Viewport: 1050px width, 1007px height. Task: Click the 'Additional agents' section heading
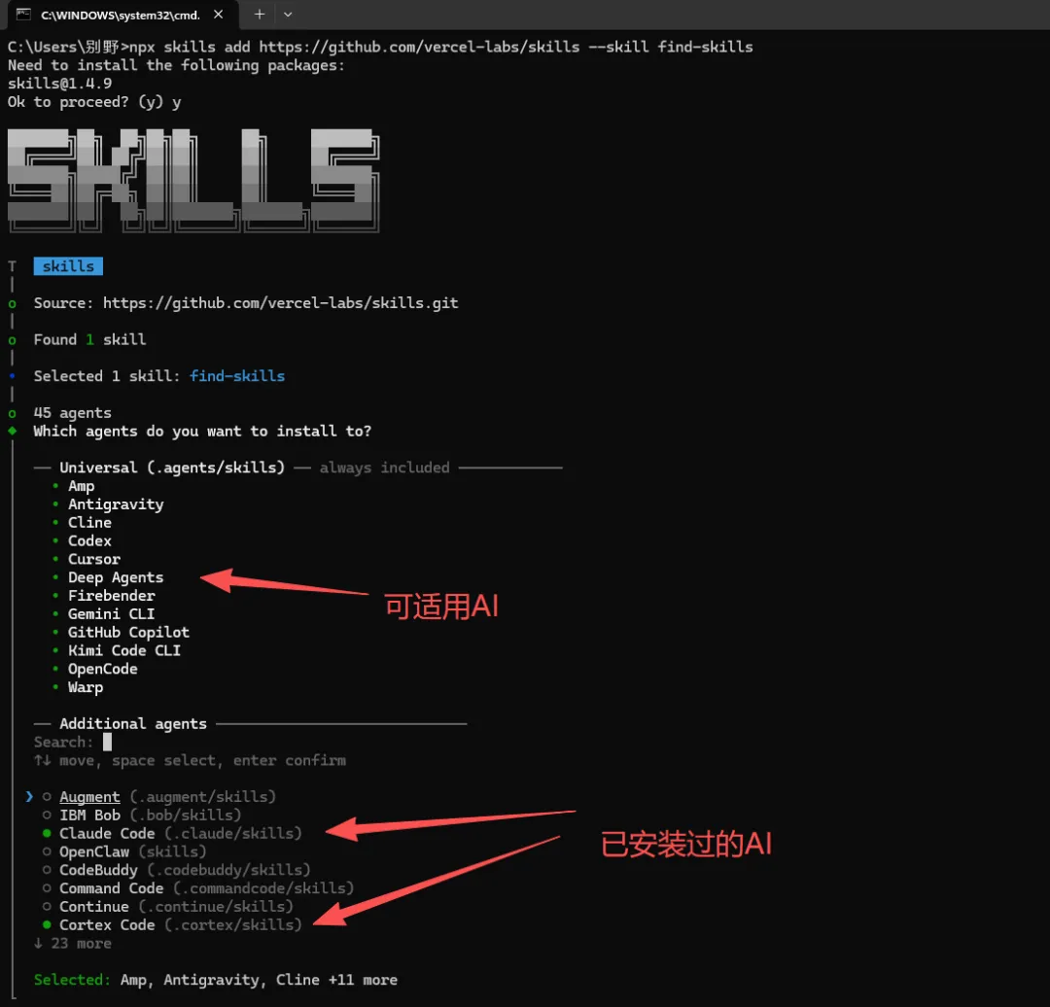(133, 724)
